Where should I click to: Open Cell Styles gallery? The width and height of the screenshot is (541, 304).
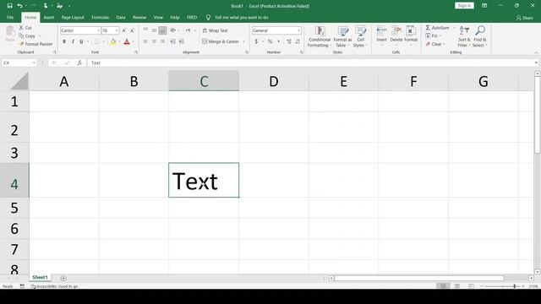pos(361,36)
